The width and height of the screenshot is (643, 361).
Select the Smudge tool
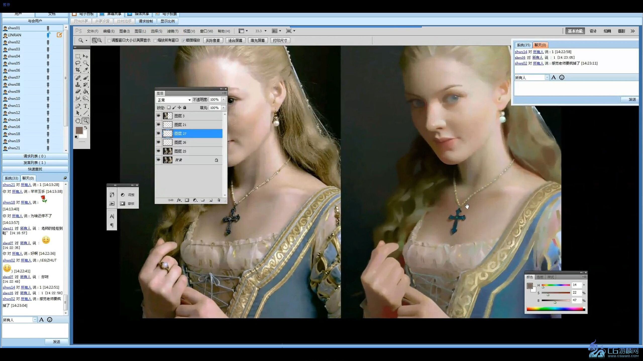(x=78, y=98)
